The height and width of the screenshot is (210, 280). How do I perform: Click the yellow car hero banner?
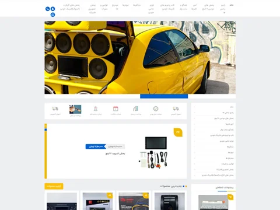[140, 58]
